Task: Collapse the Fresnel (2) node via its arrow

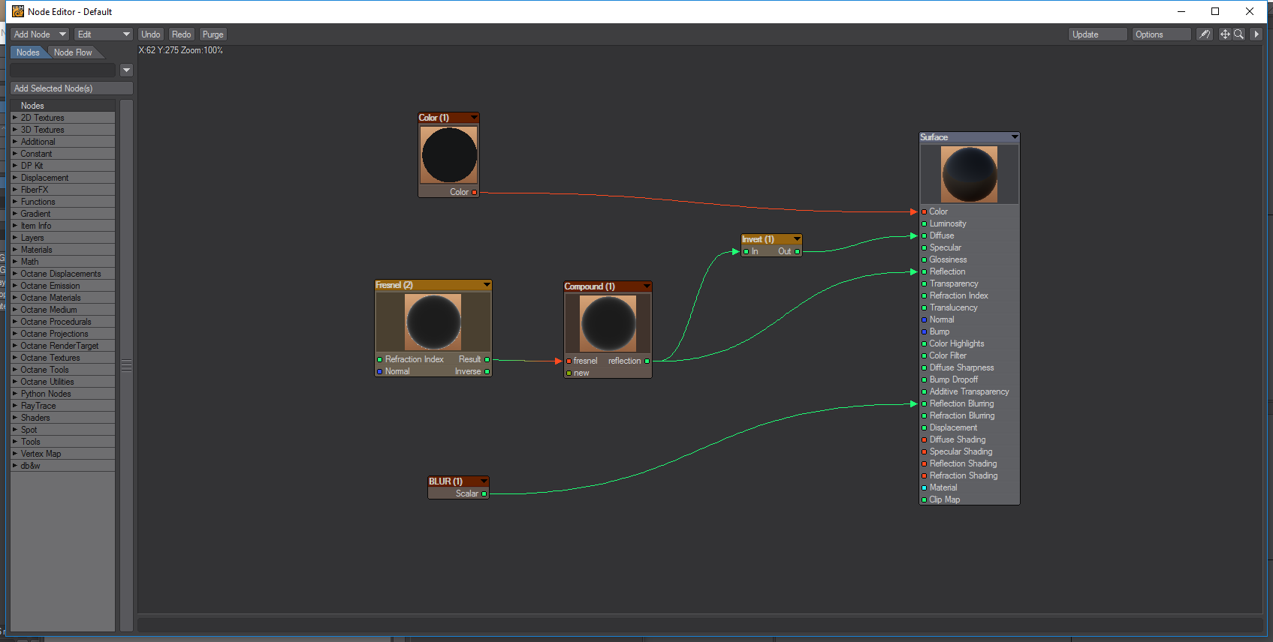Action: (x=487, y=285)
